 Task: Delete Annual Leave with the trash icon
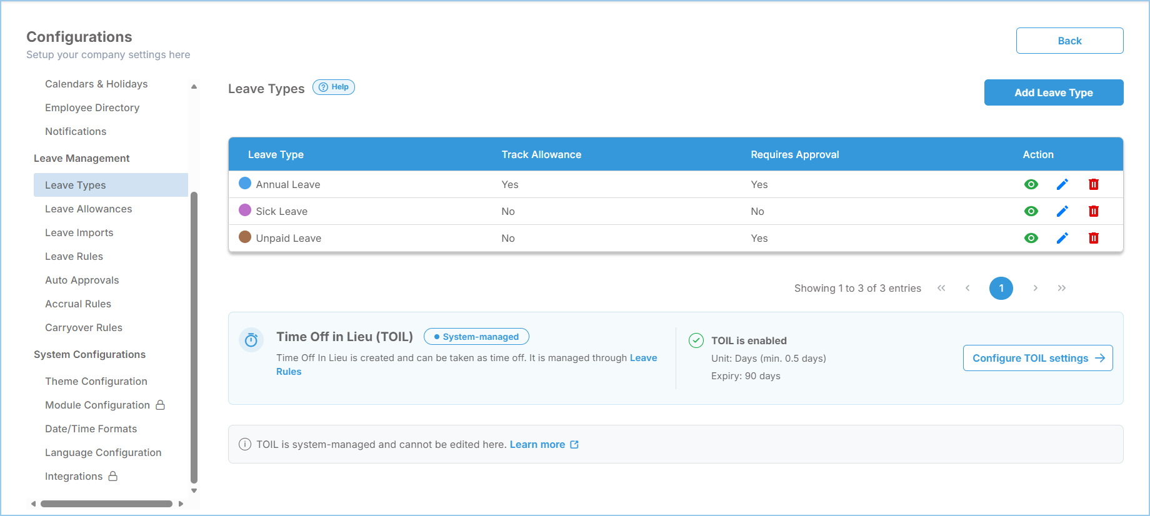pyautogui.click(x=1094, y=184)
